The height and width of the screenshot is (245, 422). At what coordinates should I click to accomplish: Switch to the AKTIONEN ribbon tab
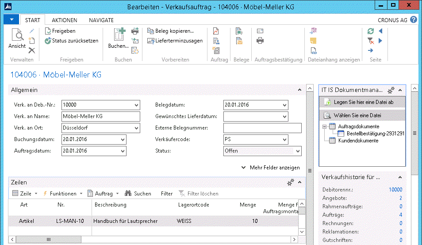pyautogui.click(x=64, y=20)
